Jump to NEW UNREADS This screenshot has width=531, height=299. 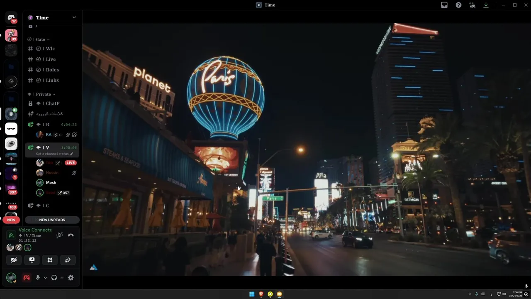(x=52, y=220)
